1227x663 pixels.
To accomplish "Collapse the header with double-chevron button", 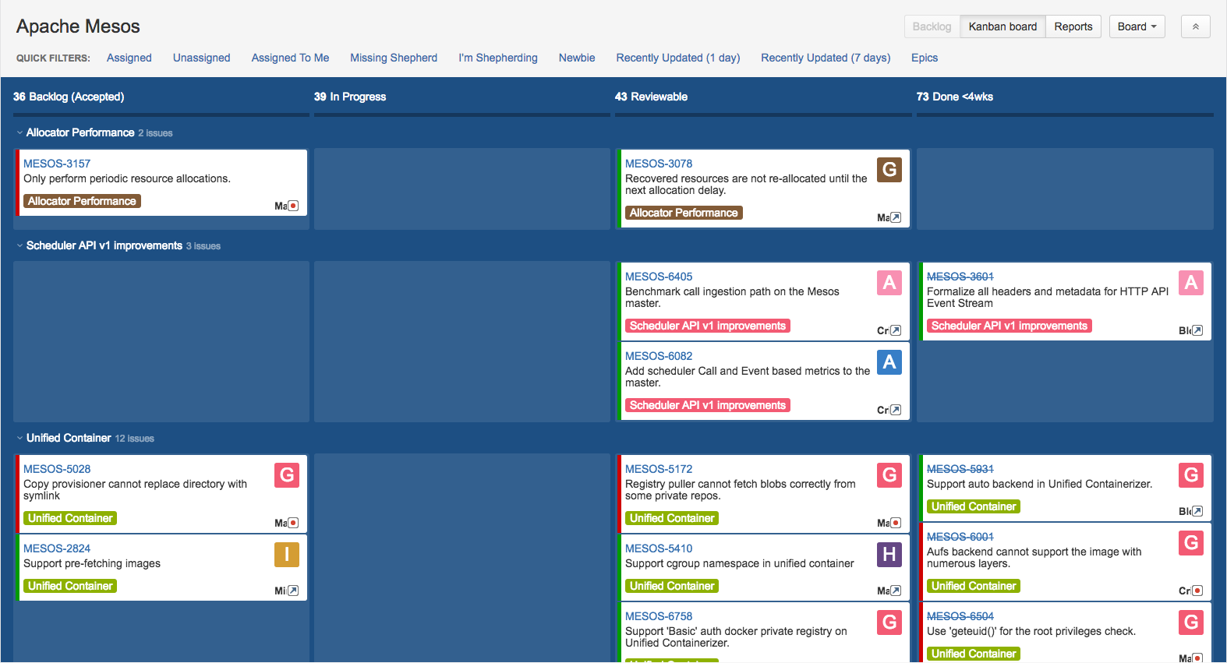I will click(1196, 26).
